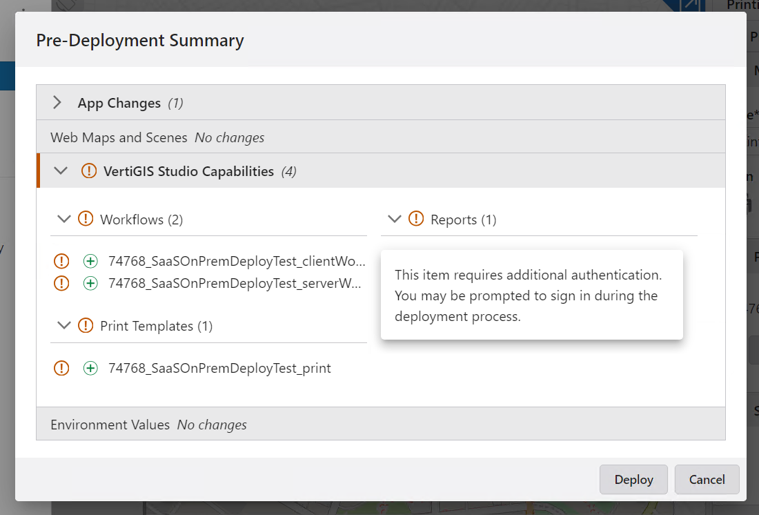
Task: Expand the App Changes section
Action: point(58,101)
